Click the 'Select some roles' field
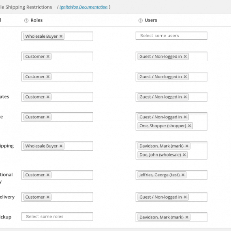The height and width of the screenshot is (231, 231). [57, 216]
